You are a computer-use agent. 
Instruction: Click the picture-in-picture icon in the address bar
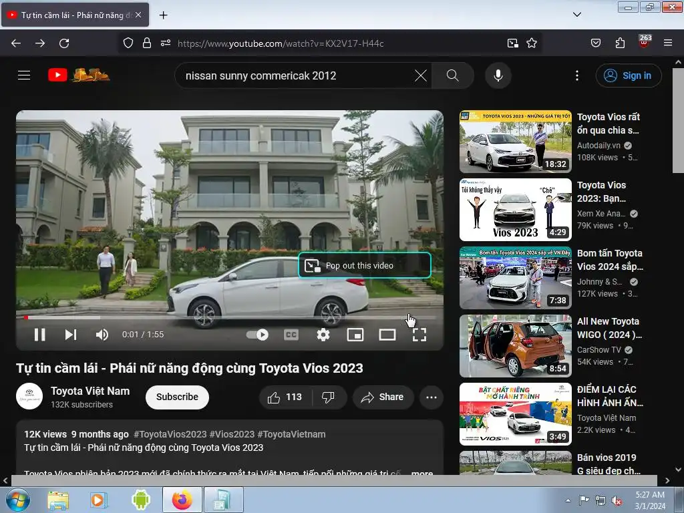tap(512, 43)
